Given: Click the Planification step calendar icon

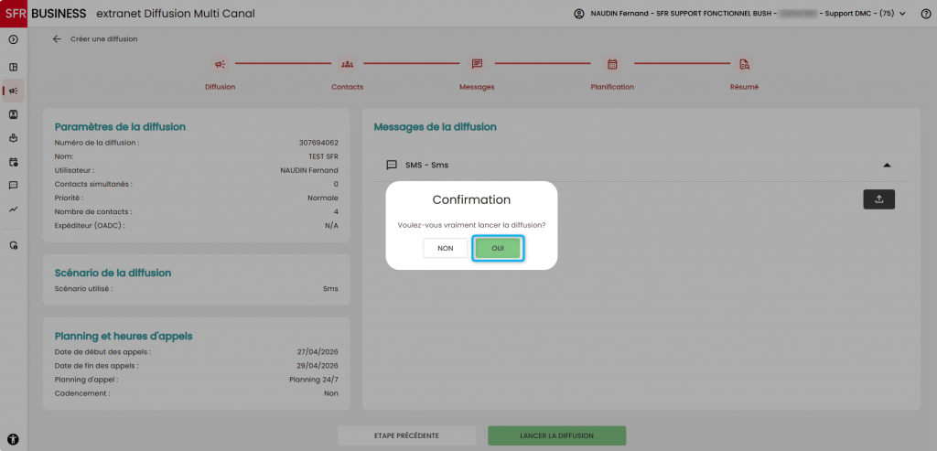Looking at the screenshot, I should (x=612, y=64).
